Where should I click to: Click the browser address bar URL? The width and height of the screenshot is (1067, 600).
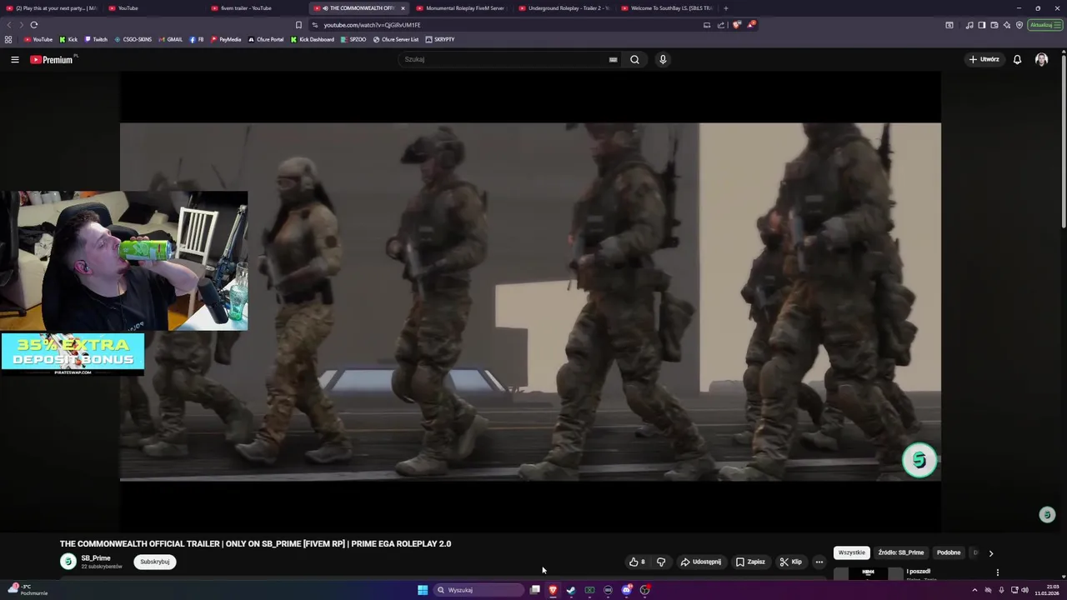[372, 25]
